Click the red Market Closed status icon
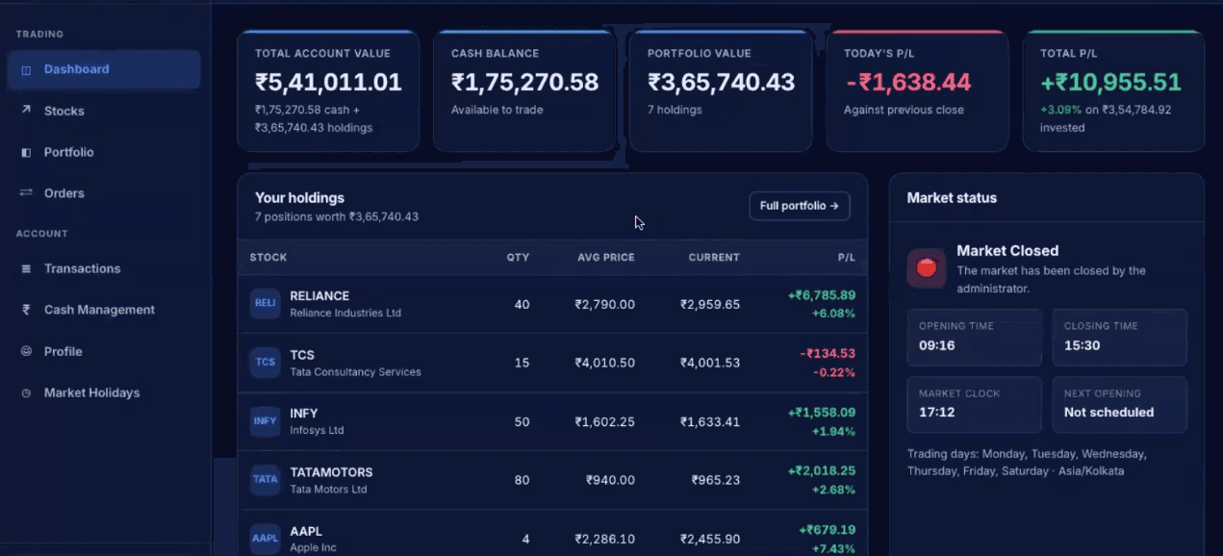This screenshot has width=1223, height=556. coord(926,267)
